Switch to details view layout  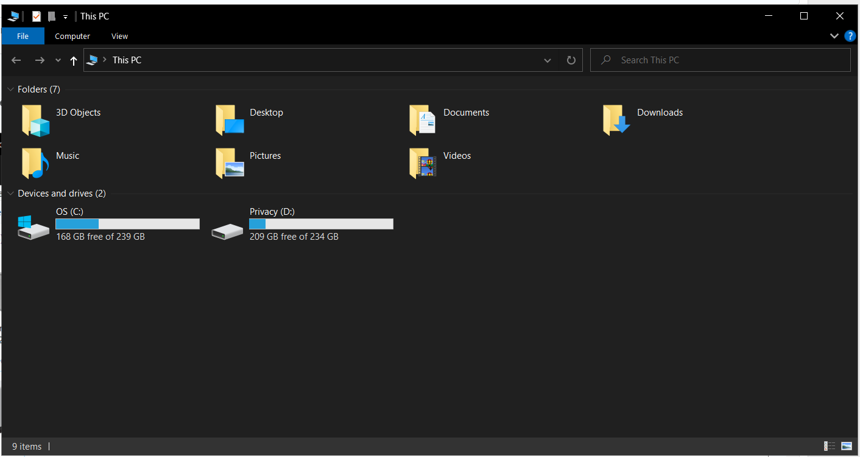(829, 446)
